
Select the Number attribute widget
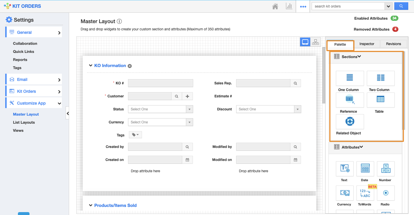pyautogui.click(x=386, y=169)
